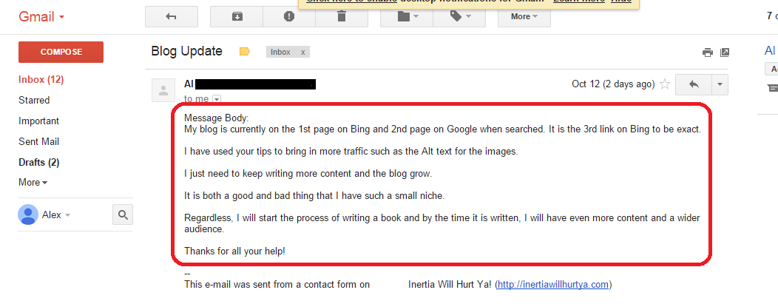Image resolution: width=778 pixels, height=304 pixels.
Task: Expand the More labels list in the sidebar
Action: tap(33, 183)
